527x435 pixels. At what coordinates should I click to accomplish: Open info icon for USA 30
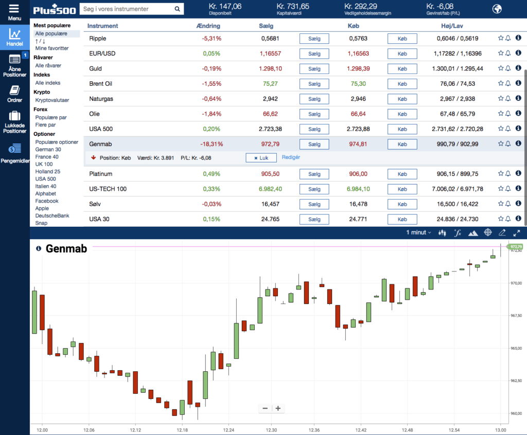point(518,219)
